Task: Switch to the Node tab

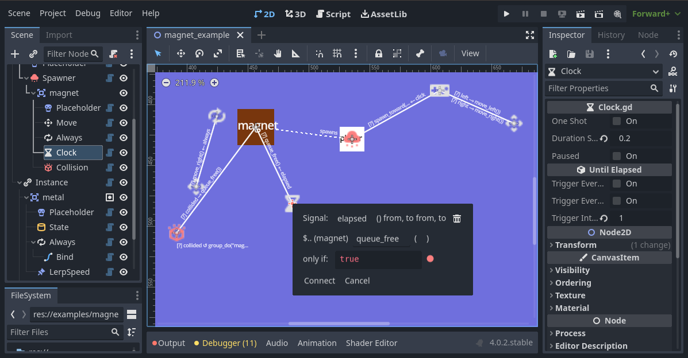Action: tap(648, 35)
